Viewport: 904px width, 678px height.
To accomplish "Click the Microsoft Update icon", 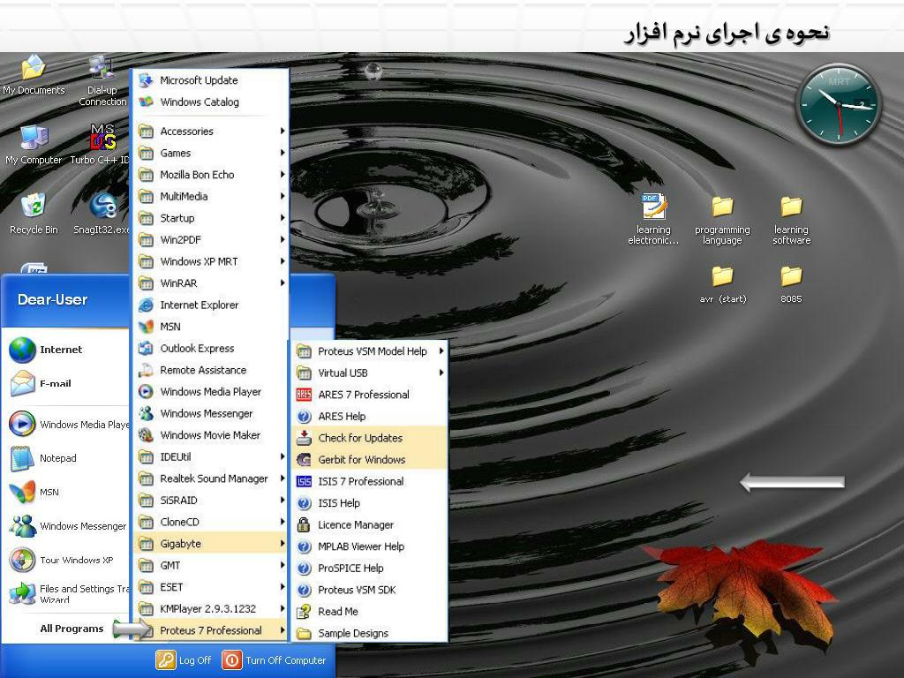I will point(147,80).
